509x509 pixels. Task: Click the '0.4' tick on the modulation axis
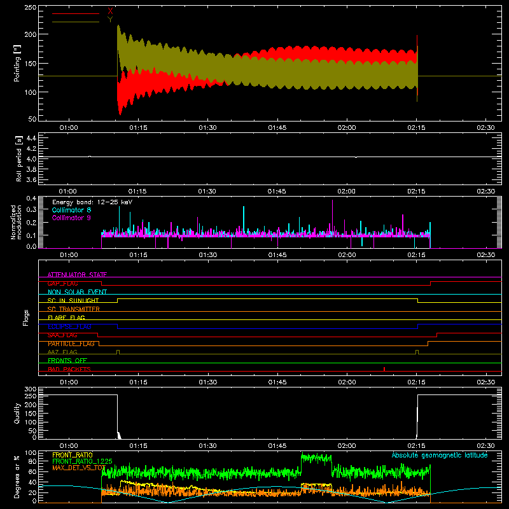31,198
